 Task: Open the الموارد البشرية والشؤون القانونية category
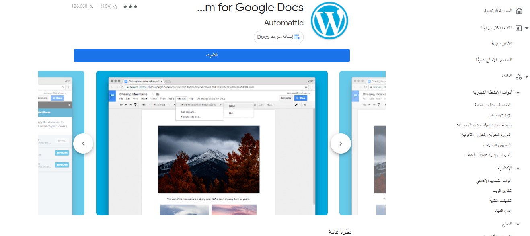487,135
